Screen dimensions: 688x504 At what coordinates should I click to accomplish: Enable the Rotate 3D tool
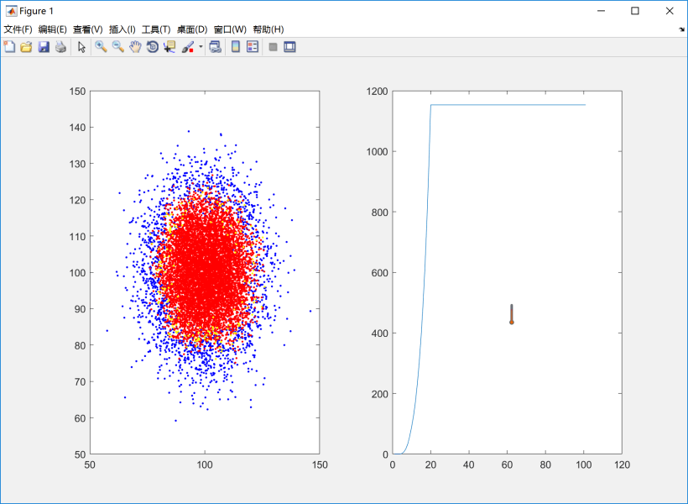coord(152,46)
